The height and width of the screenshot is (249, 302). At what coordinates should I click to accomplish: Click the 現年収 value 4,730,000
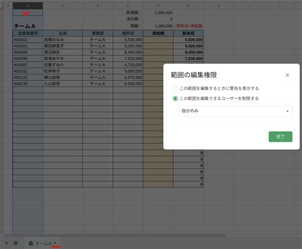pos(128,65)
